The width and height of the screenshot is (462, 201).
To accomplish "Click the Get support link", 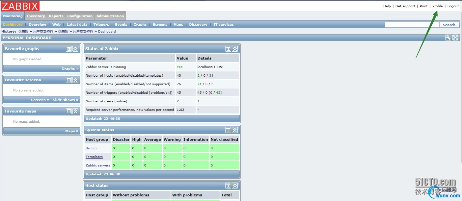I will pos(405,6).
